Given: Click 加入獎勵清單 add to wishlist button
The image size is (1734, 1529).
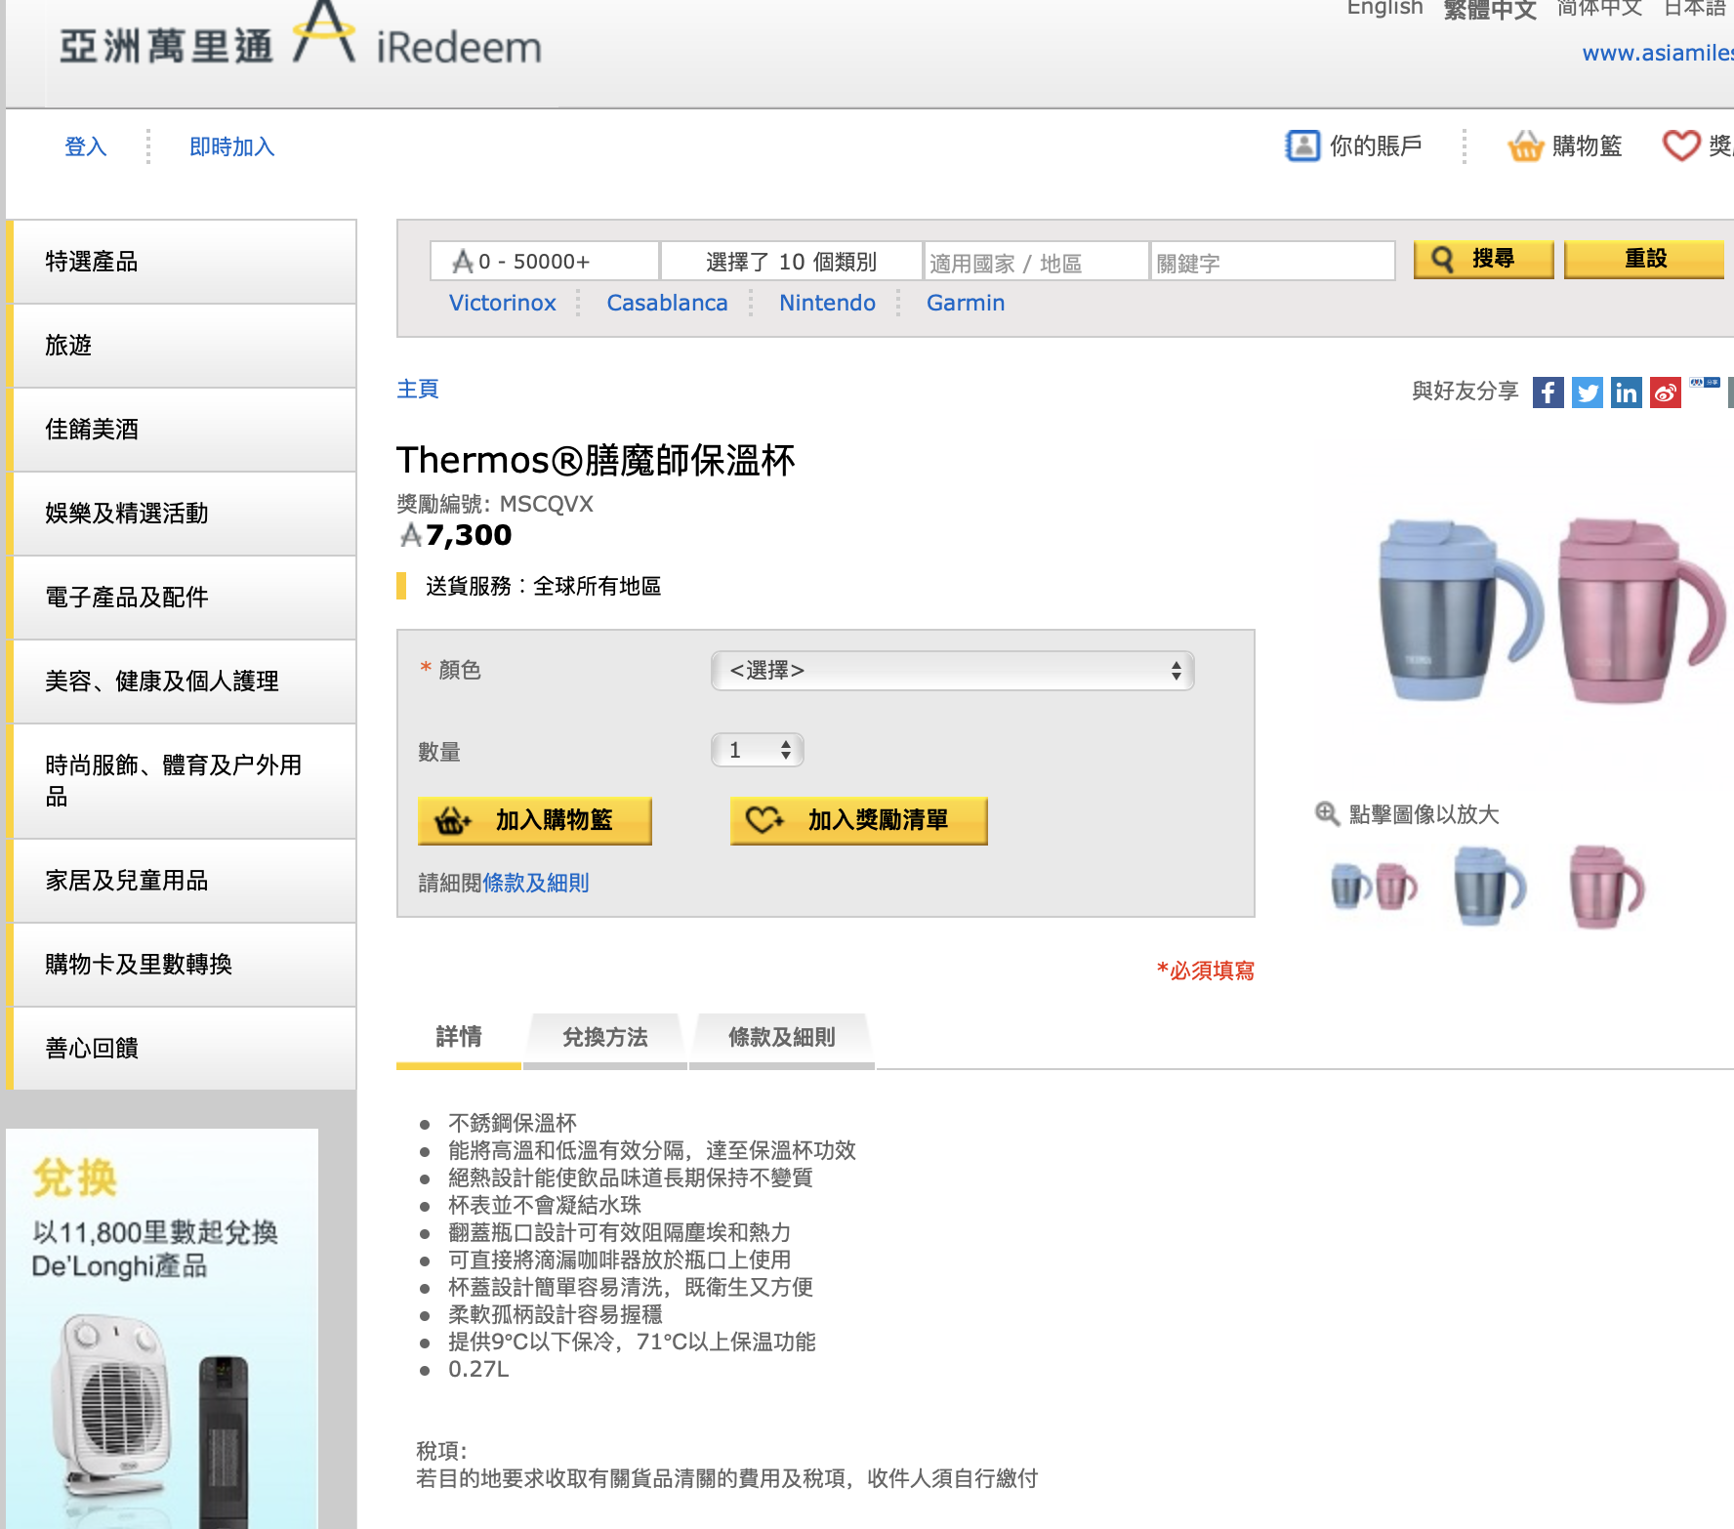Looking at the screenshot, I should 858,820.
